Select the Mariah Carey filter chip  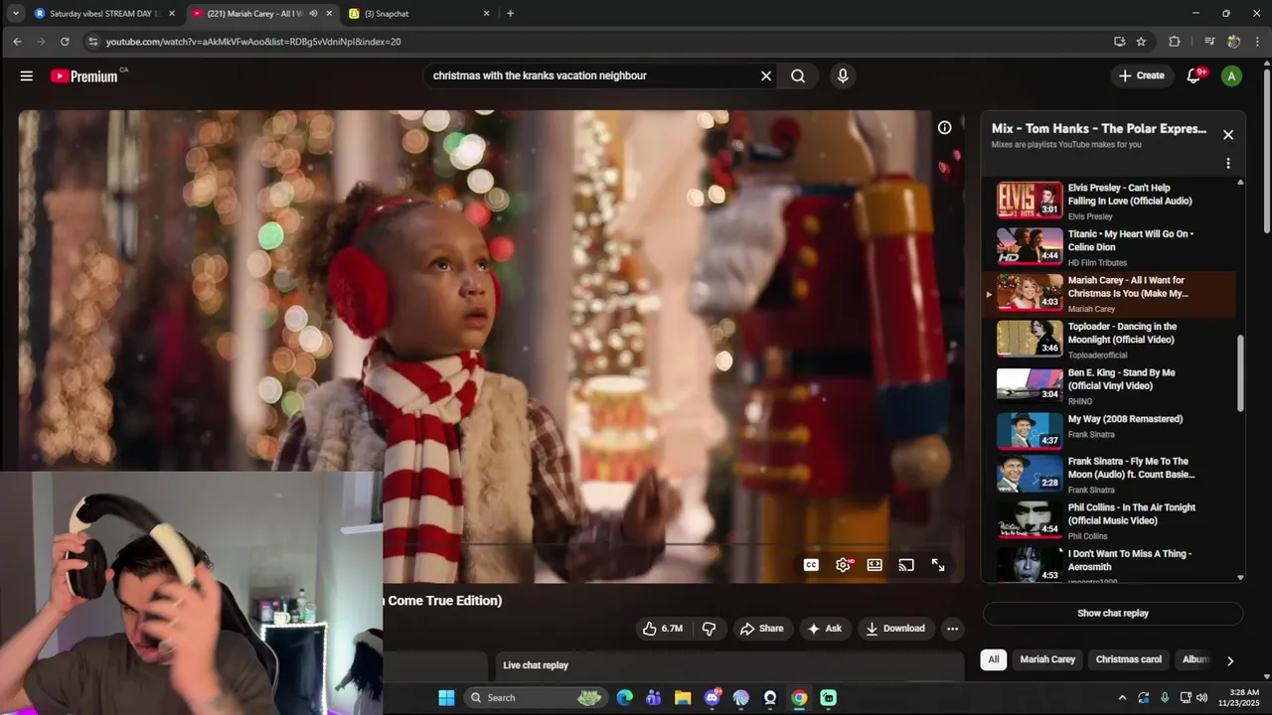(x=1047, y=659)
